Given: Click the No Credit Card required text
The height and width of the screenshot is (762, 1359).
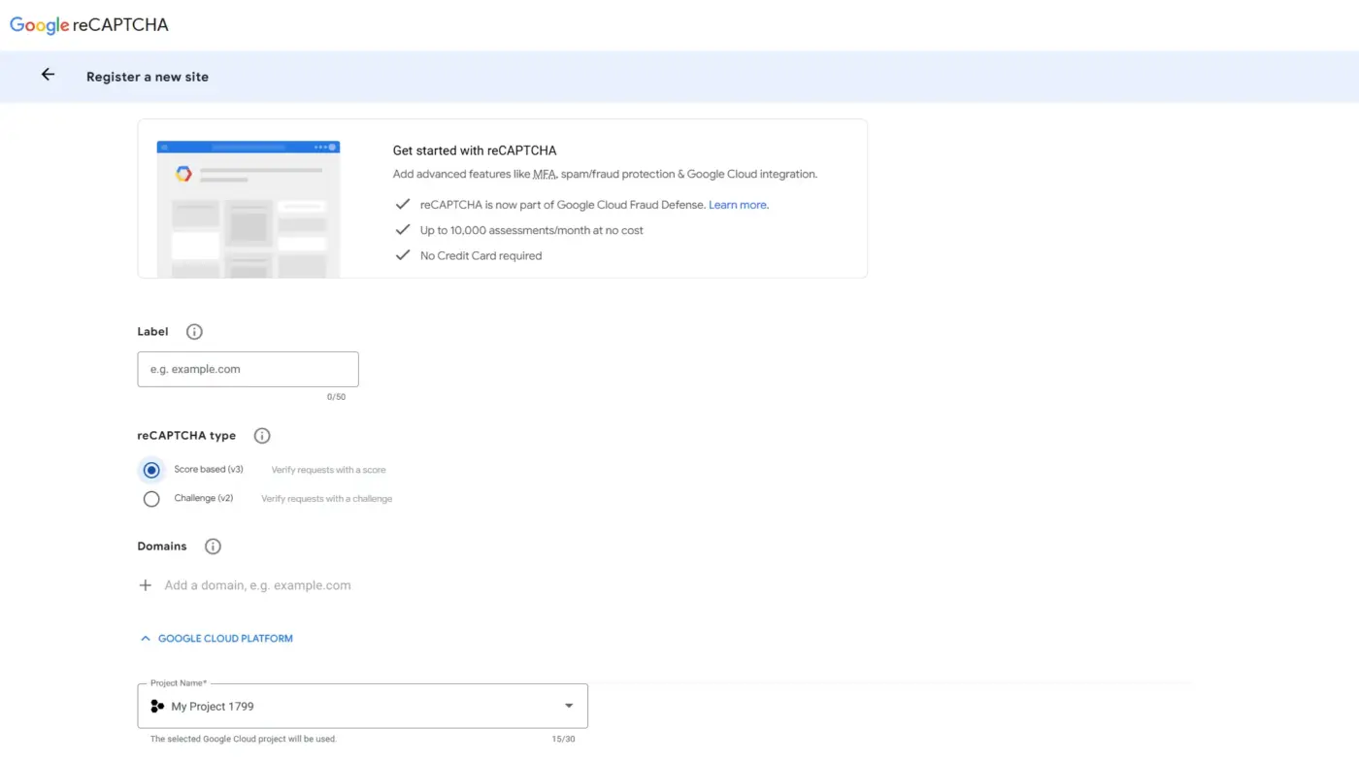Looking at the screenshot, I should click(x=481, y=255).
